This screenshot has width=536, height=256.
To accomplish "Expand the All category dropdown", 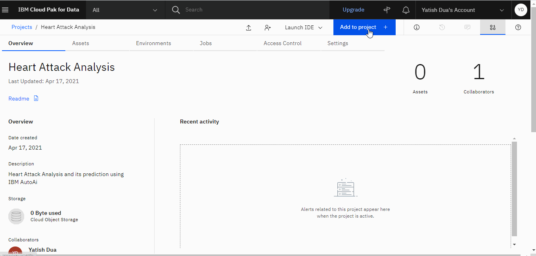I will pos(125,10).
